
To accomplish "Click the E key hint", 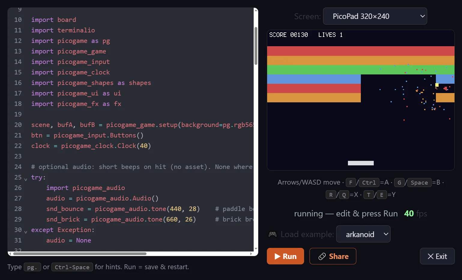I will [x=382, y=195].
